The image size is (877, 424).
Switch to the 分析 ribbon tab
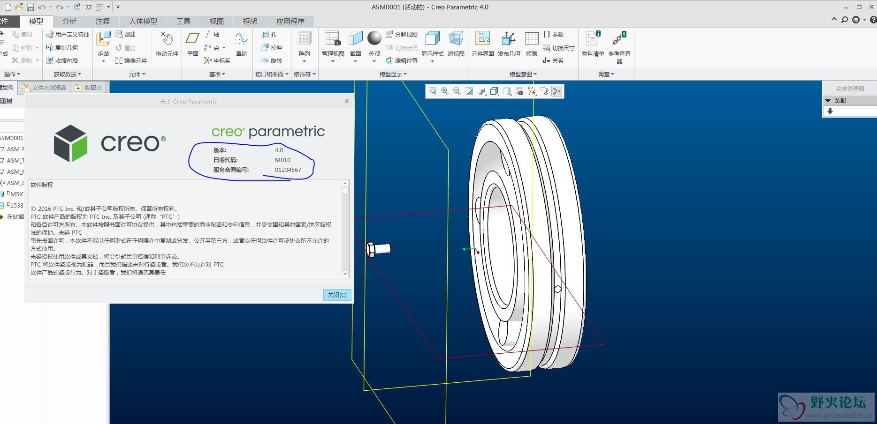[x=69, y=21]
